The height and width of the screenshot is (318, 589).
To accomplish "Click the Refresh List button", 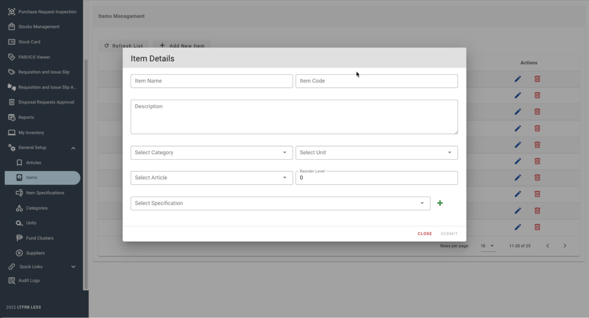I will tap(124, 46).
